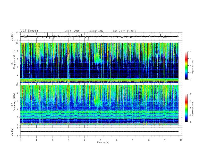Viewport: 204px width, 157px height.
Task: Click the 'start UT = 14:50:0' label
Action: click(124, 31)
